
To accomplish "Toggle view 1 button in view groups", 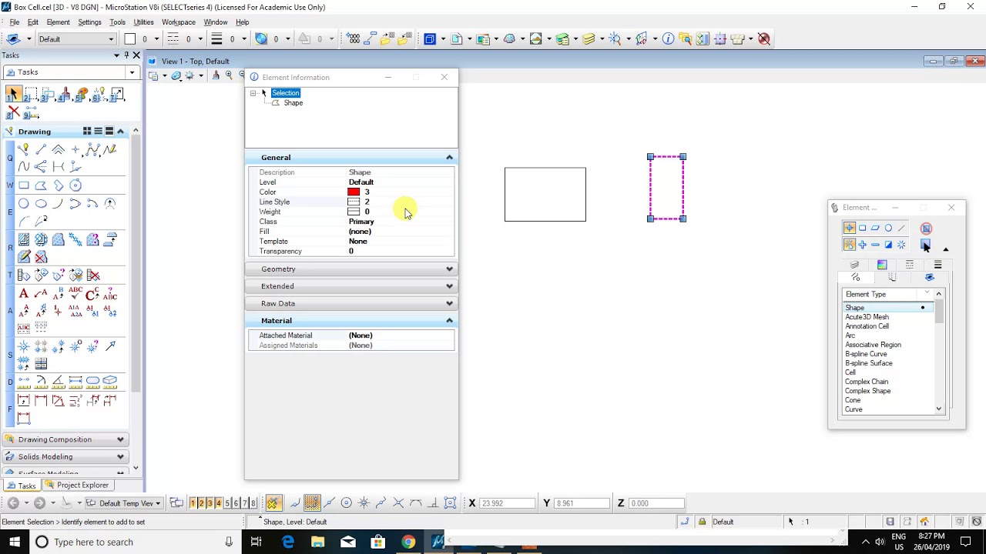I will coord(193,503).
